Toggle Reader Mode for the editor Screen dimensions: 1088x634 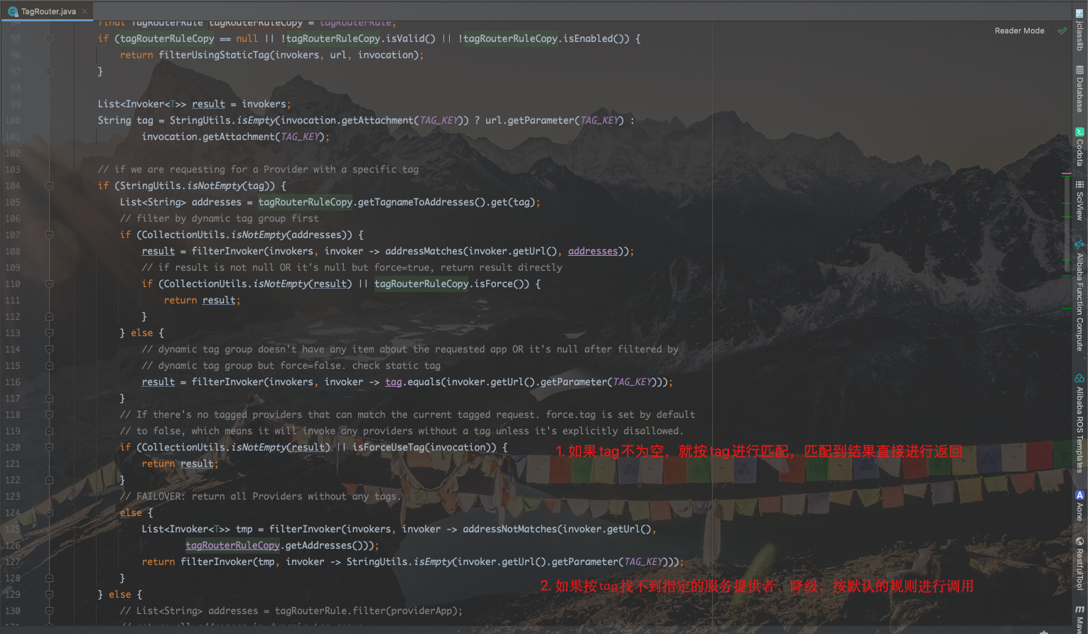coord(1019,31)
